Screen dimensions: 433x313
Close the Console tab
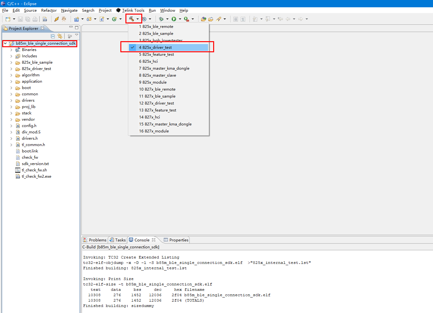154,240
